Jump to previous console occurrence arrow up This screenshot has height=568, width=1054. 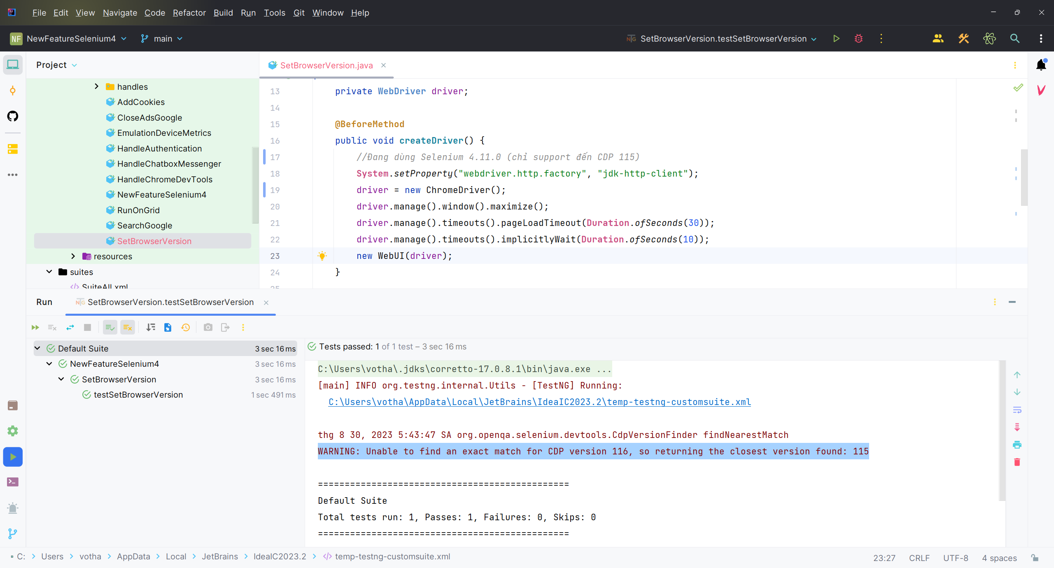[1017, 375]
